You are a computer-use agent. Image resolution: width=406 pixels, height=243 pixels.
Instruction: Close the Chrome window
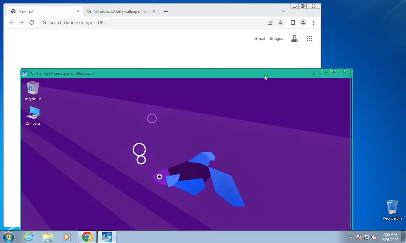click(313, 6)
